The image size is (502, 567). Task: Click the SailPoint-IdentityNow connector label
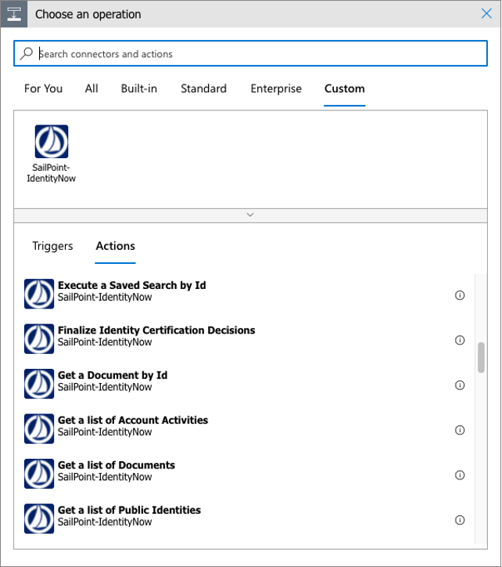[x=52, y=173]
